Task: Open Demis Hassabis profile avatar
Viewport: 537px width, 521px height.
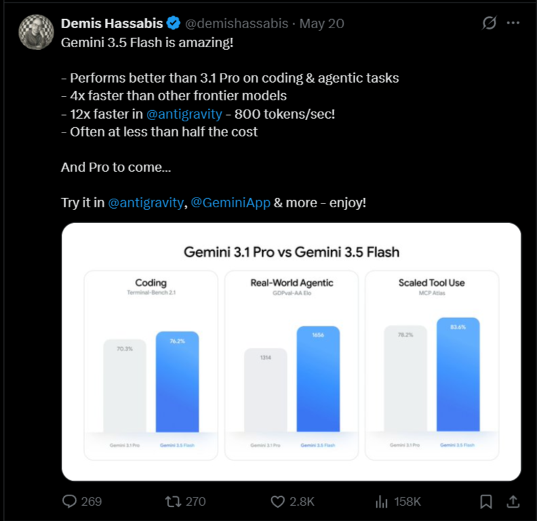Action: click(x=36, y=32)
